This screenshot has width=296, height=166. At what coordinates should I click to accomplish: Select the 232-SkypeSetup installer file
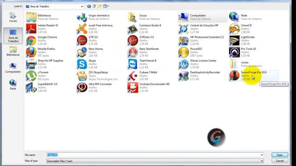click(97, 76)
